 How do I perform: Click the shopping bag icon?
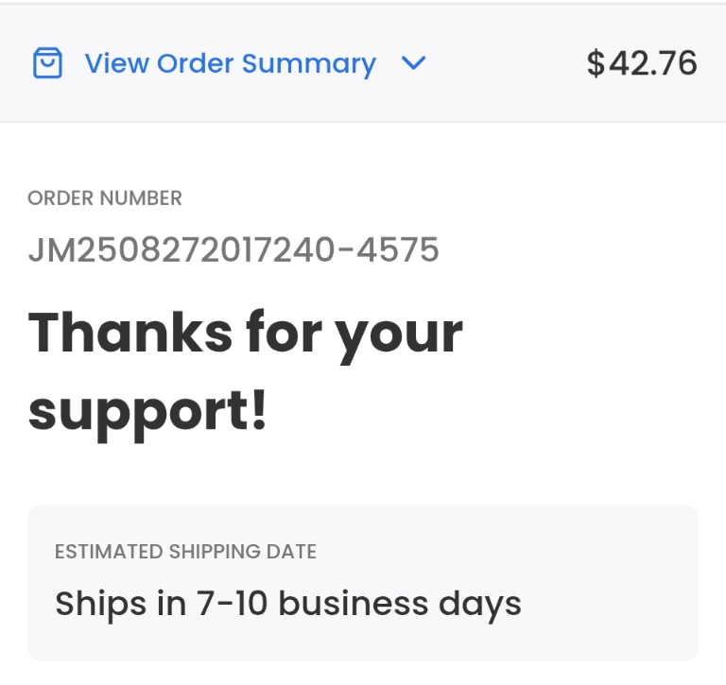[x=47, y=64]
